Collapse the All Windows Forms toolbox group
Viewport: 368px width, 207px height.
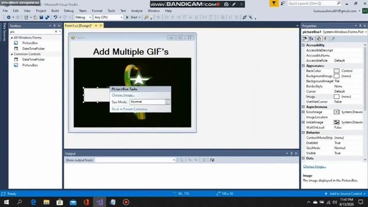11,37
